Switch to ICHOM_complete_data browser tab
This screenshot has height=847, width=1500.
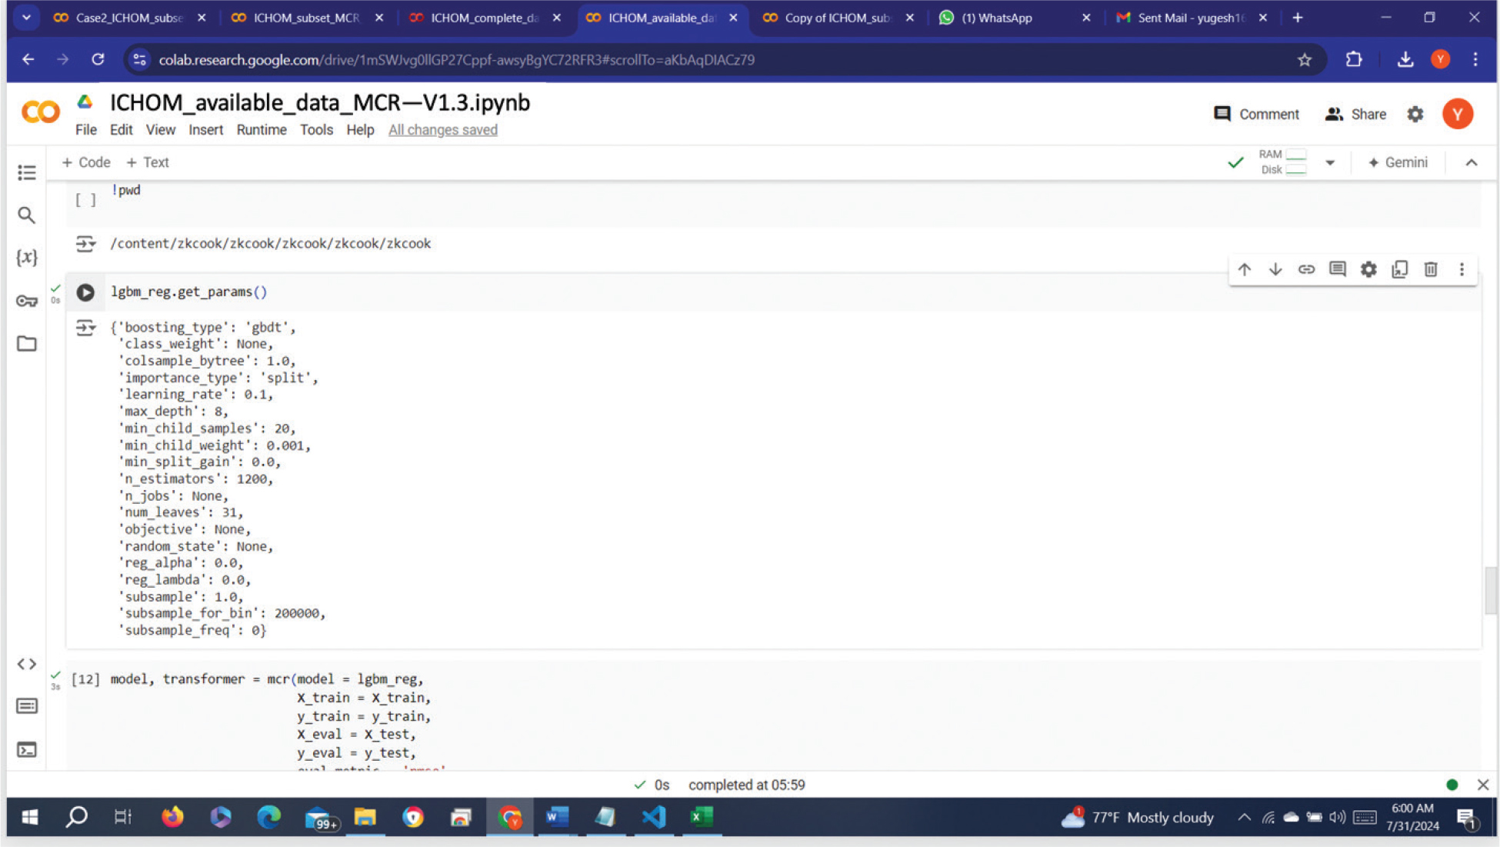[484, 18]
